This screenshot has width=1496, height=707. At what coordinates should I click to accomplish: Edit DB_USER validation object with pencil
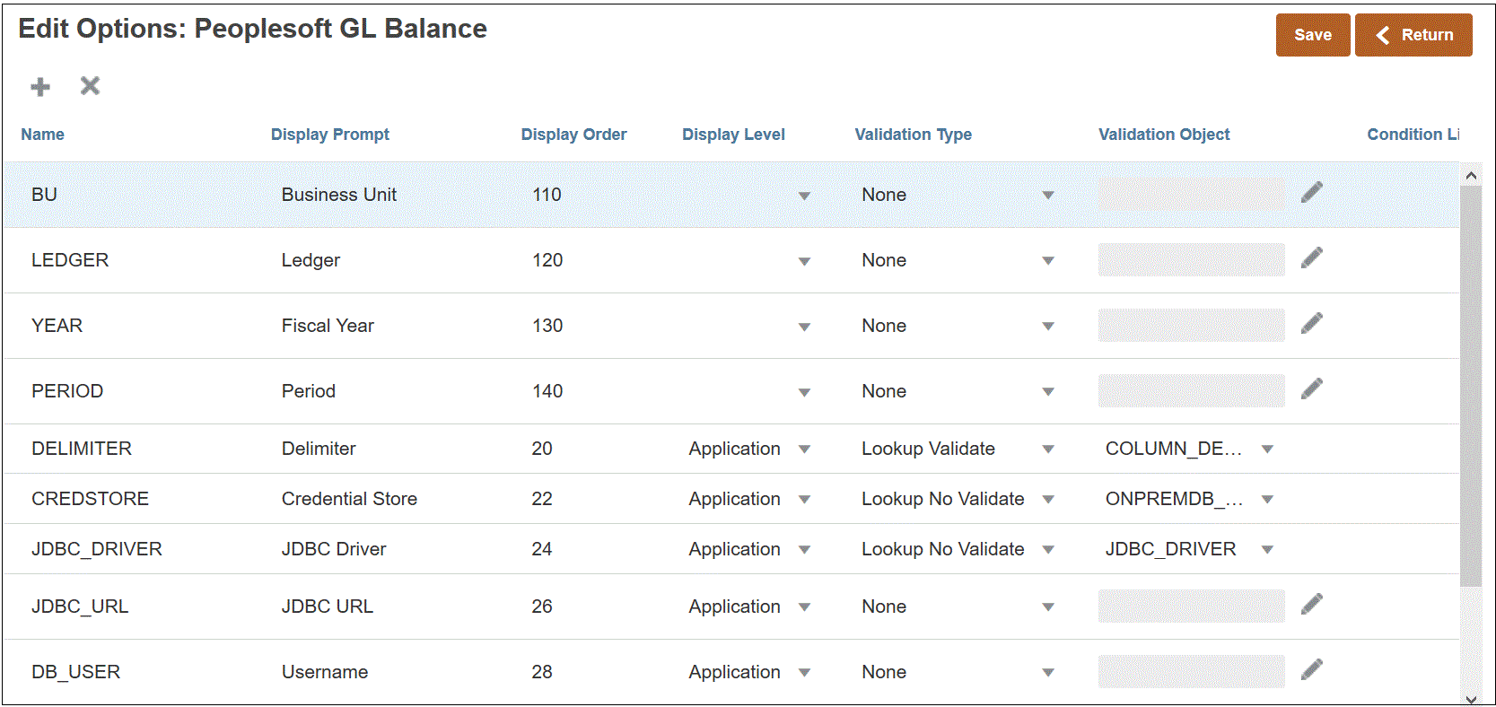point(1311,670)
